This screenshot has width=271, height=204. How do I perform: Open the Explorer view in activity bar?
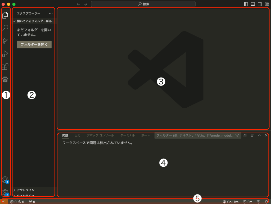pyautogui.click(x=5, y=15)
